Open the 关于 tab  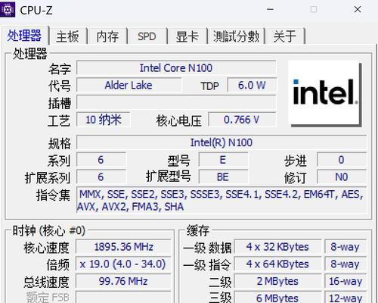point(285,36)
